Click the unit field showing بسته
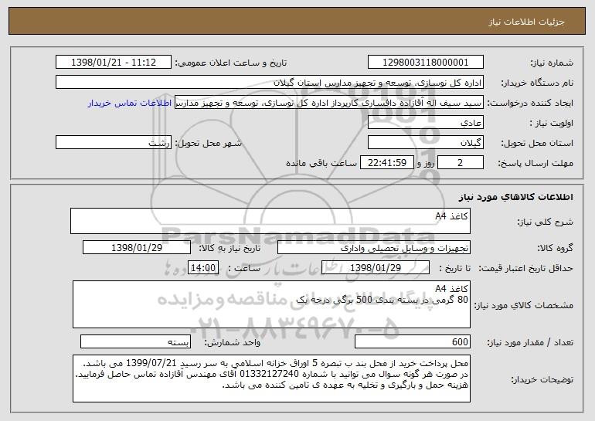 (135, 341)
